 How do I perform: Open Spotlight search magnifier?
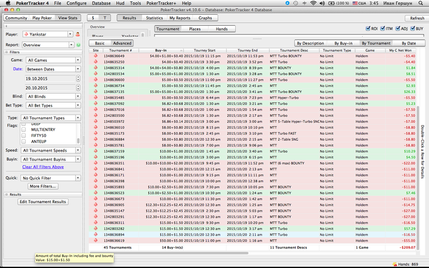[x=420, y=3]
